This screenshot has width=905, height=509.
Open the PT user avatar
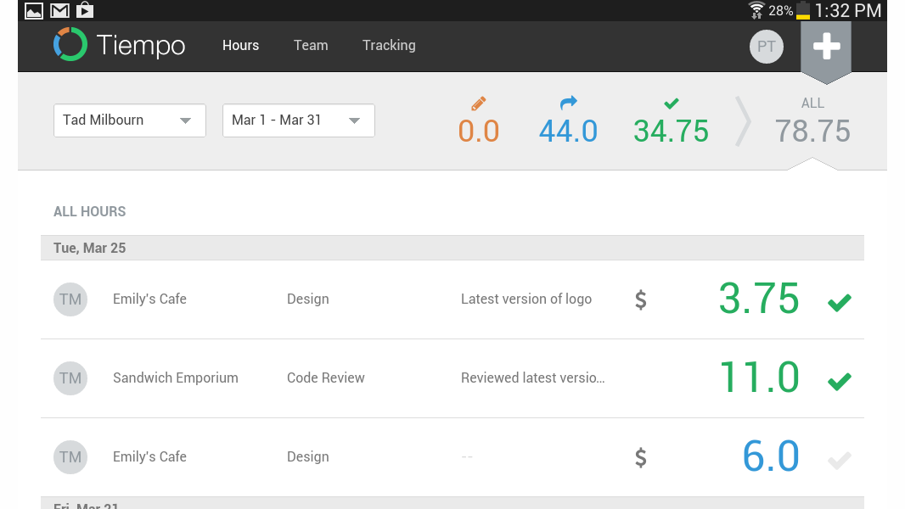point(766,47)
